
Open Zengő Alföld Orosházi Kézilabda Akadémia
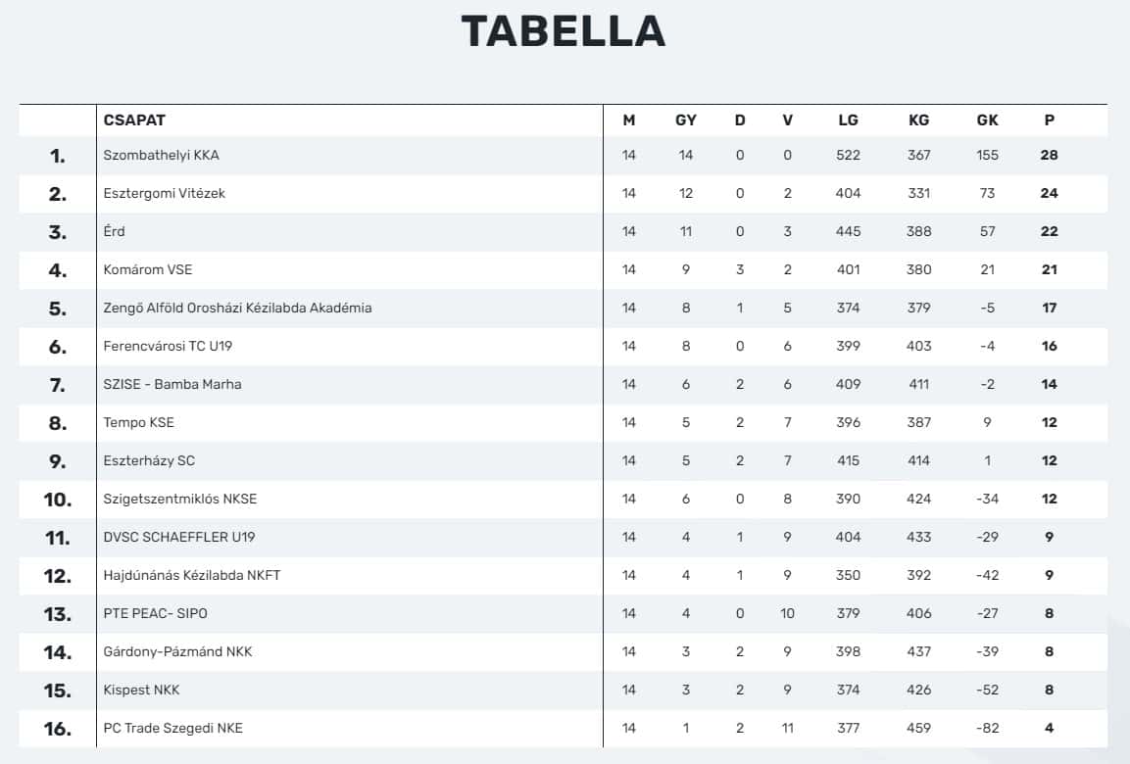coord(237,308)
